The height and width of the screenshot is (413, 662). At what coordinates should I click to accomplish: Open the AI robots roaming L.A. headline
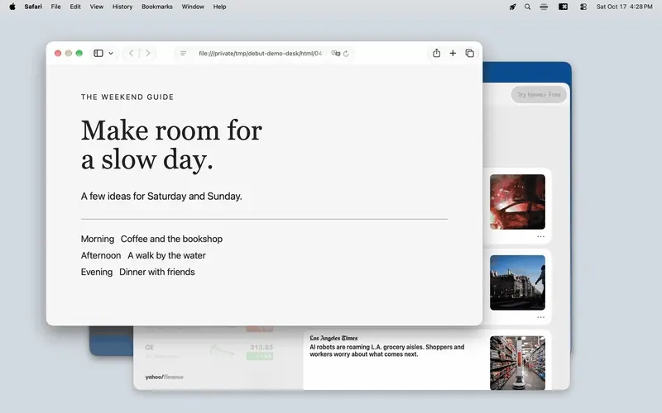[x=386, y=350]
